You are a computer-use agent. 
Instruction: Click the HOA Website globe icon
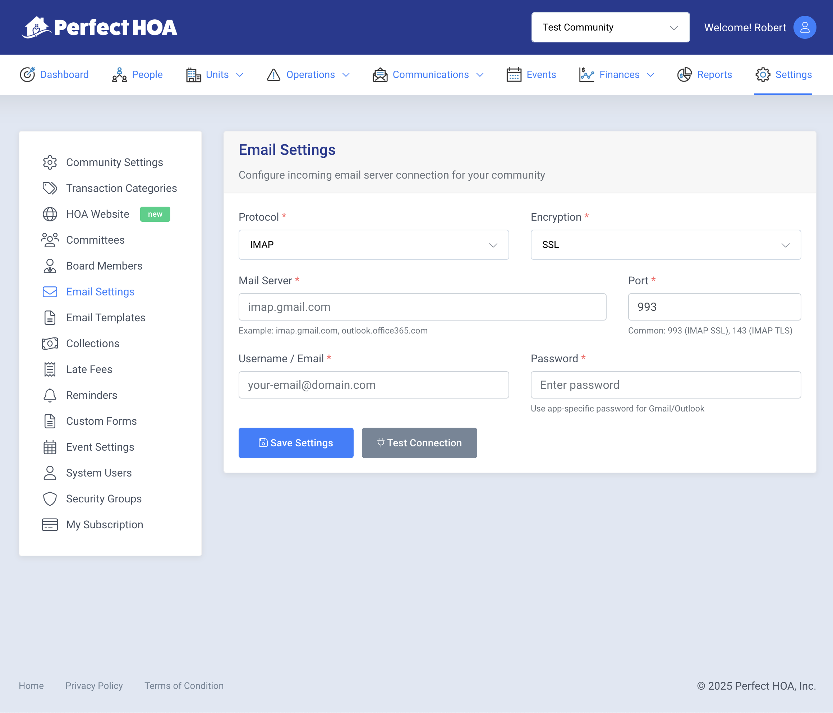coord(50,214)
